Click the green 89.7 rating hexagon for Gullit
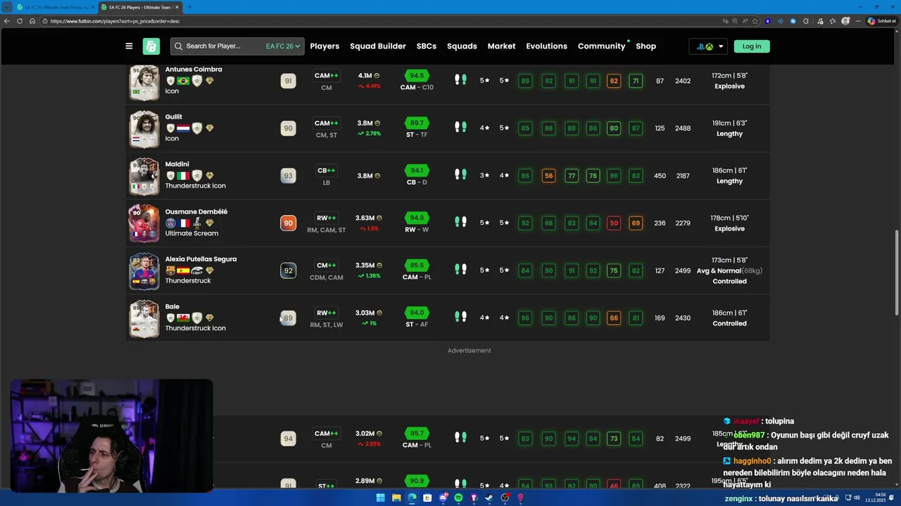 click(417, 122)
